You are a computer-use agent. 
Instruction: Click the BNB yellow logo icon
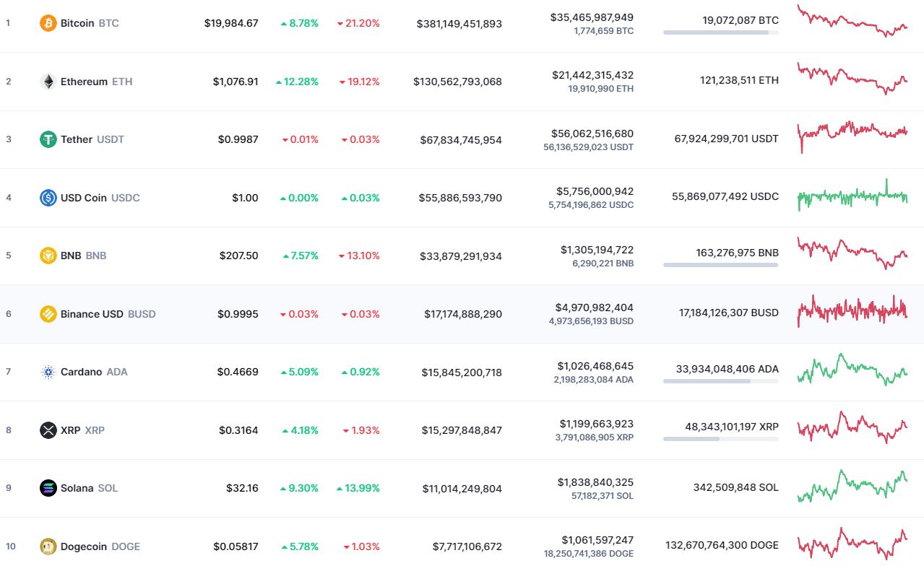coord(48,256)
